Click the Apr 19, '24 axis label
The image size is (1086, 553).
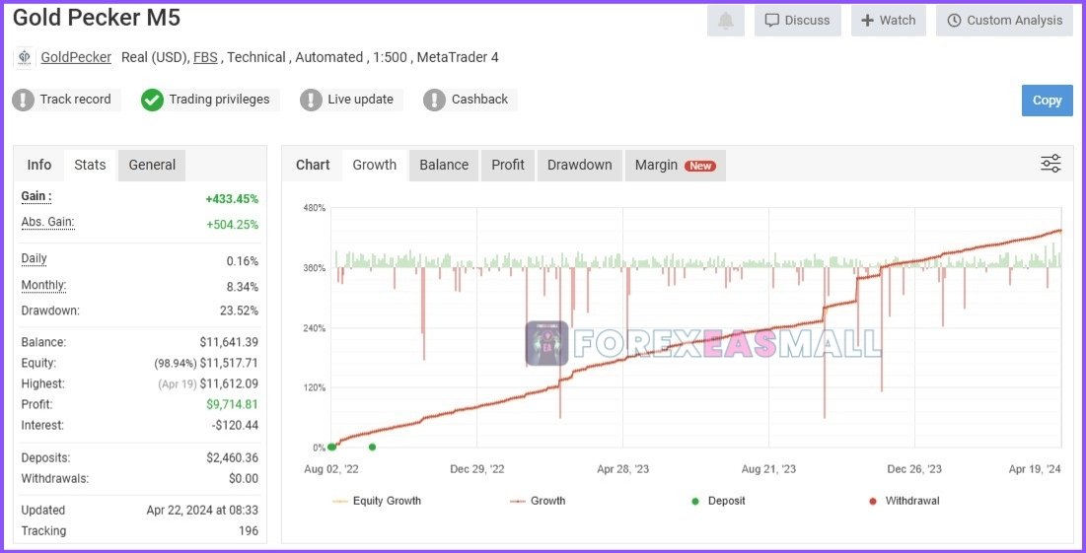1035,469
